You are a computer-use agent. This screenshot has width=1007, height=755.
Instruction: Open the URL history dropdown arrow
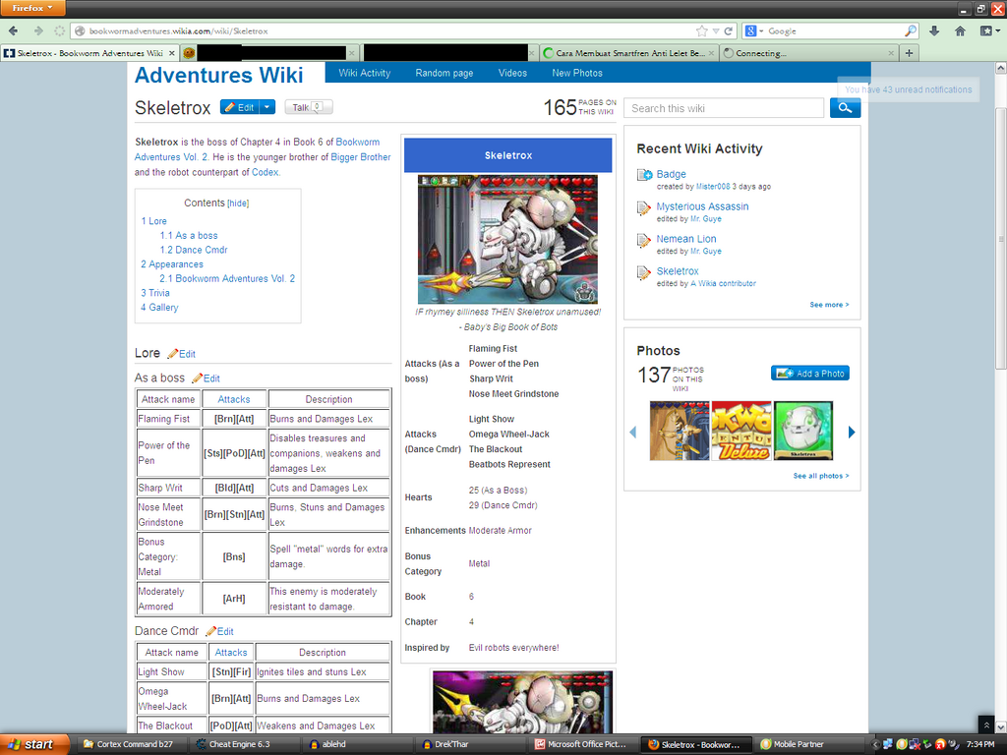[x=716, y=30]
